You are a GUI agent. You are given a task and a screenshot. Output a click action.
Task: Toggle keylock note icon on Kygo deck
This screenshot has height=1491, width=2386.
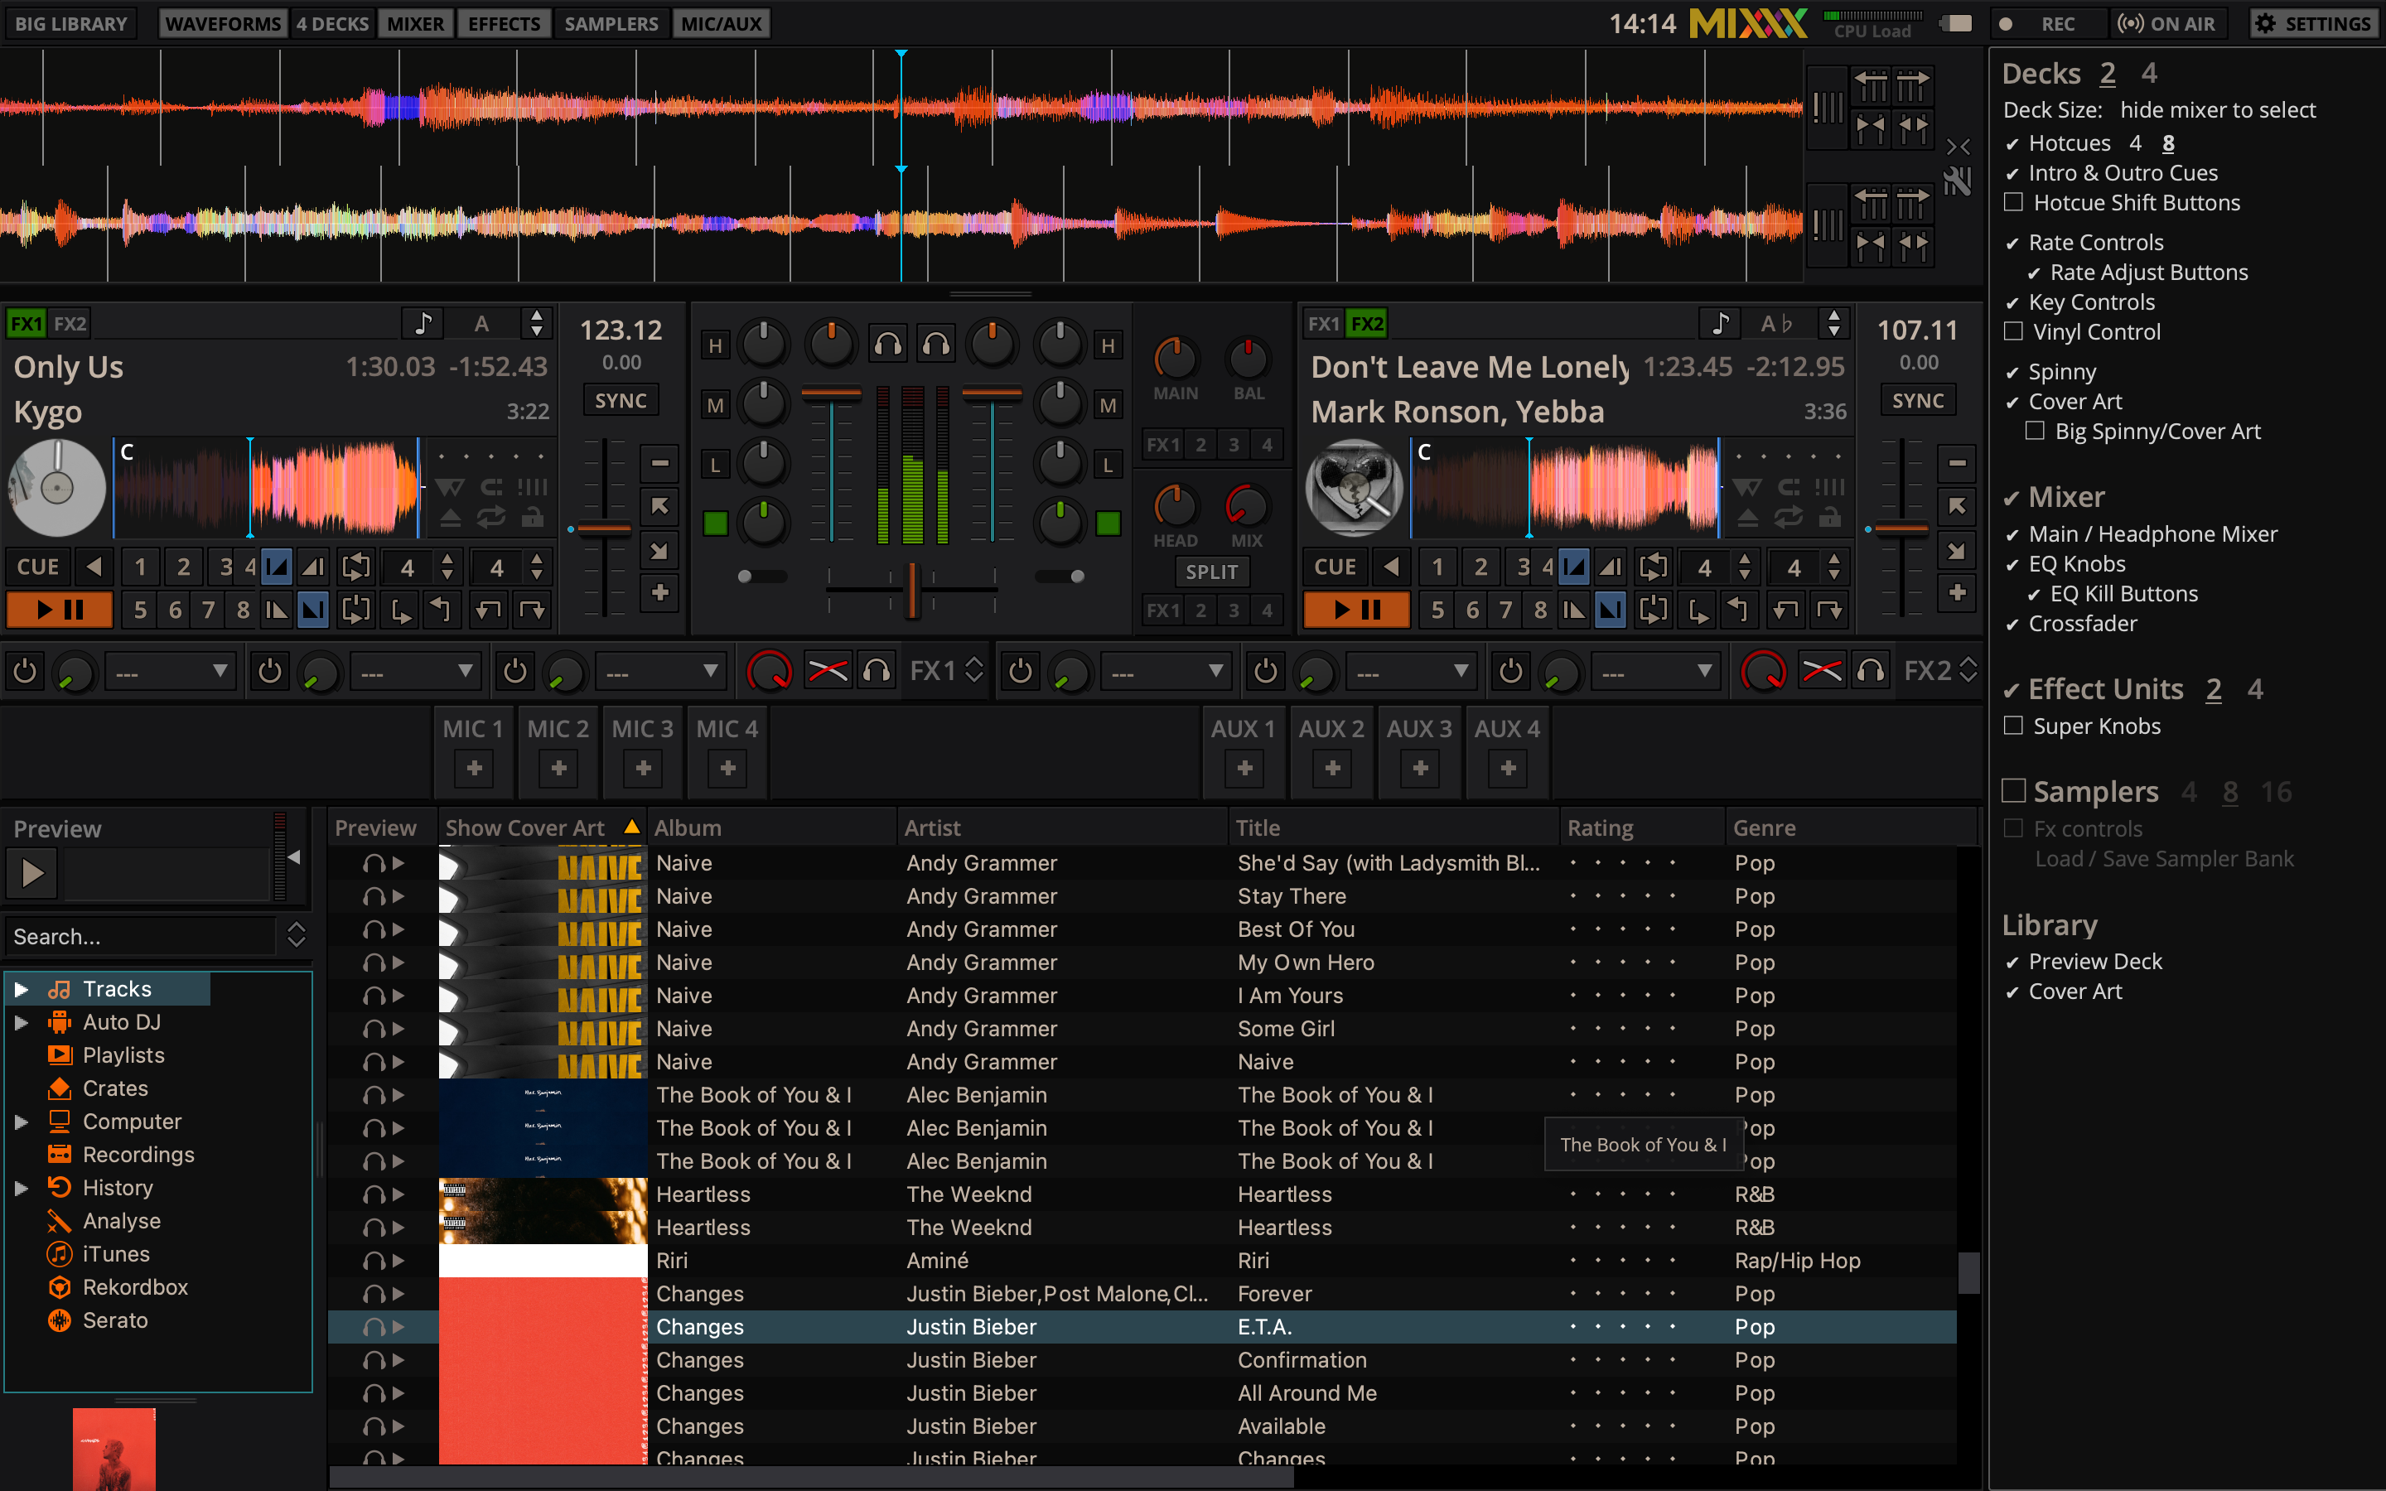pos(423,323)
